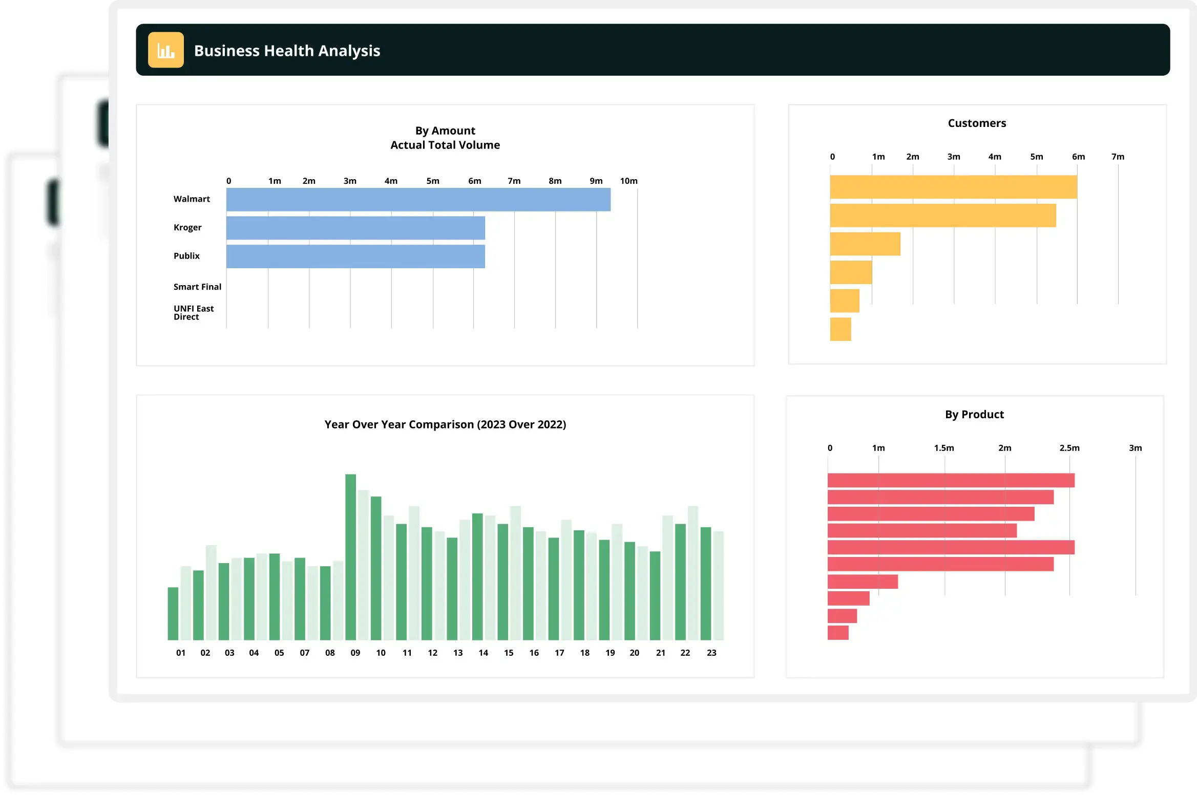
Task: Click the 6m axis label in Customers chart
Action: 1078,157
